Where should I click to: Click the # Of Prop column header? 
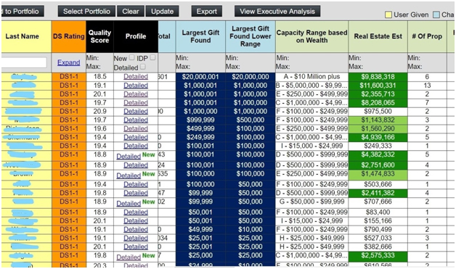click(427, 36)
